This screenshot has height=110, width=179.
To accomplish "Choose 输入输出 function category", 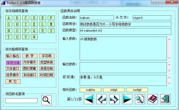I will [x=13, y=56].
